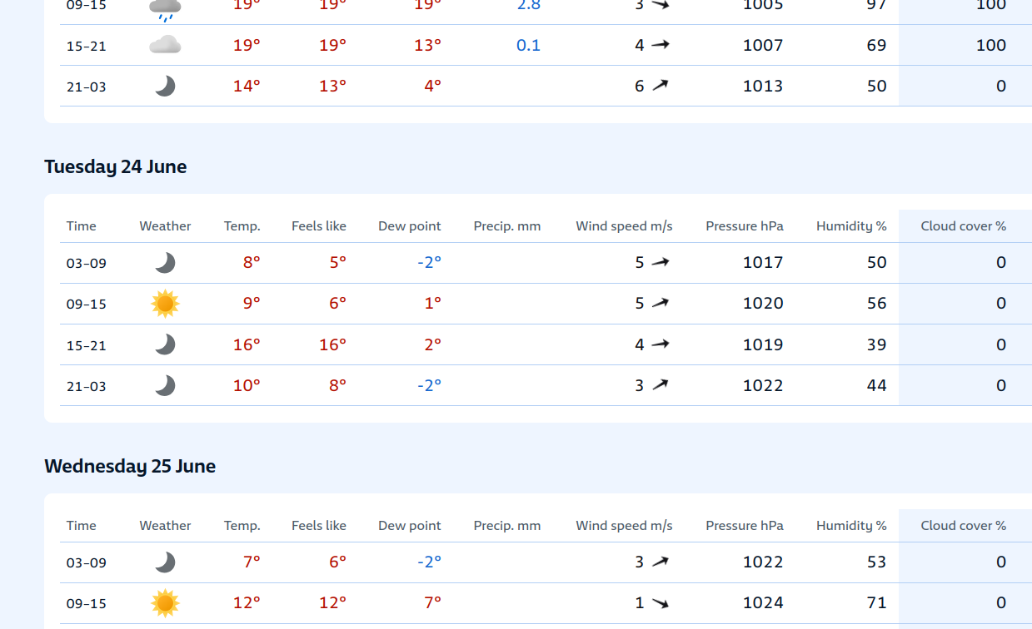The width and height of the screenshot is (1032, 629).
Task: Click Tuesday's Cloud cover % column header
Action: (x=963, y=226)
